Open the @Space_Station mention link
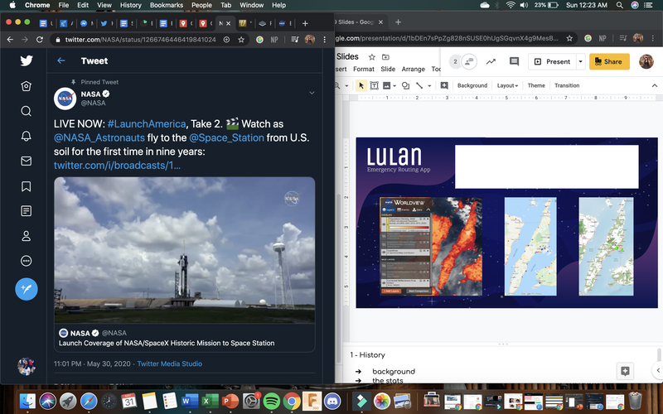 (226, 137)
